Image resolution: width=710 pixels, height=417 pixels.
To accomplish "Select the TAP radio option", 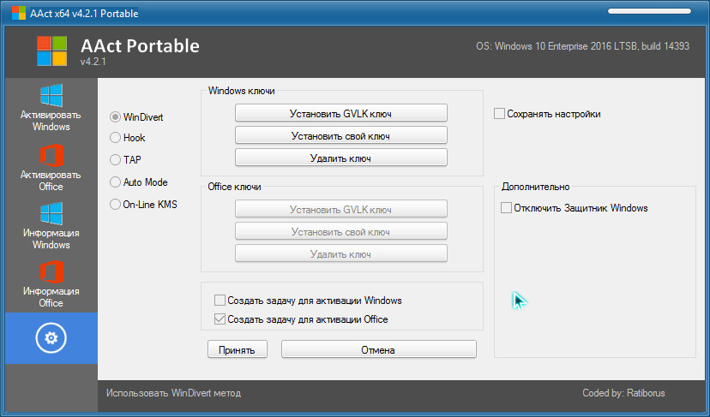I will pos(116,159).
